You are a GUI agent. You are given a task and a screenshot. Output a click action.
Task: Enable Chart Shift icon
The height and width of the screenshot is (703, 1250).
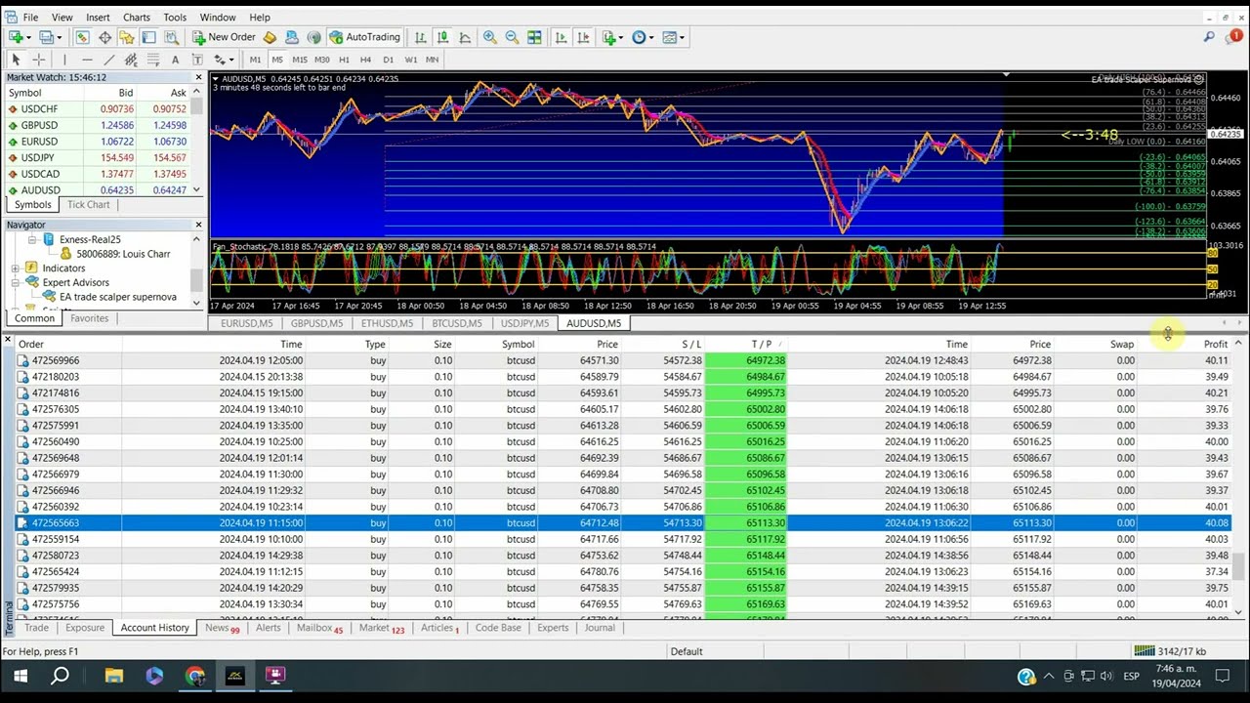coord(583,37)
